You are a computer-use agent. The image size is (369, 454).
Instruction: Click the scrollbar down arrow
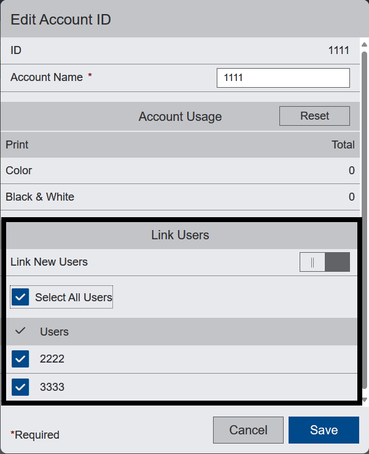tap(365, 399)
